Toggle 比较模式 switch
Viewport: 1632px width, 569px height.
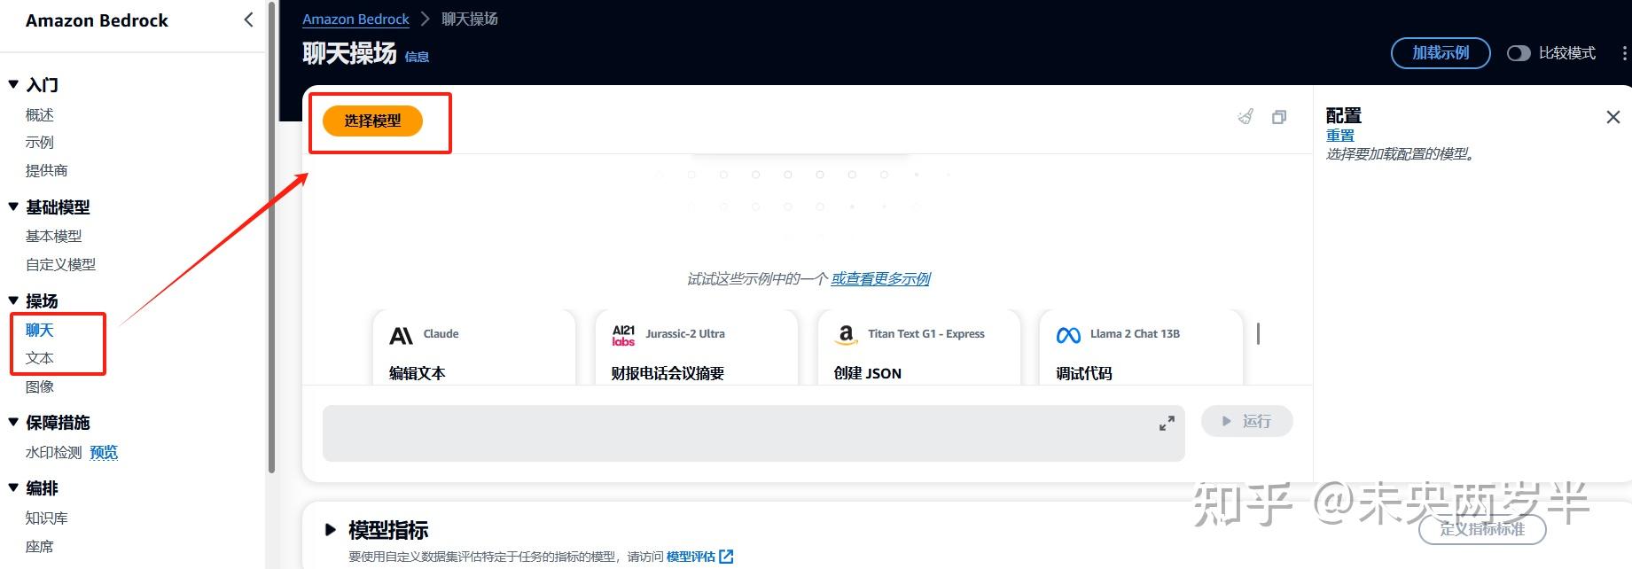pos(1519,53)
